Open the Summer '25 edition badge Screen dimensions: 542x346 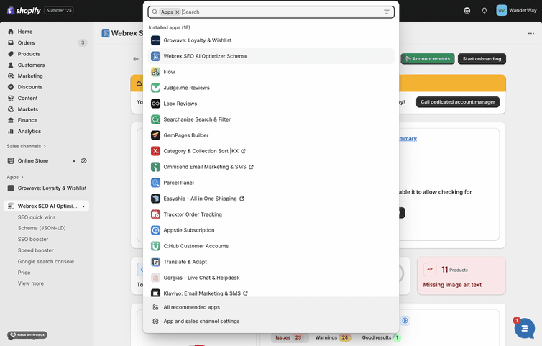[59, 10]
